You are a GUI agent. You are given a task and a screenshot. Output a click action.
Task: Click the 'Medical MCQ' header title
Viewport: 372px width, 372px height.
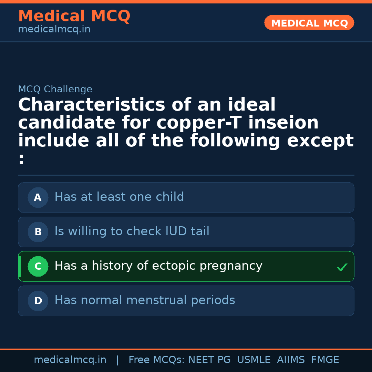pyautogui.click(x=74, y=16)
